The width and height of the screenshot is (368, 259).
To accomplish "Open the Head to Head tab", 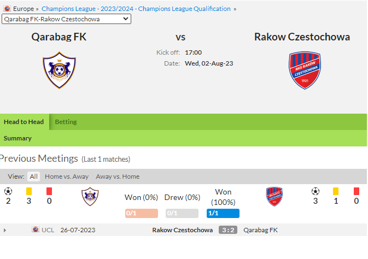I will point(24,122).
